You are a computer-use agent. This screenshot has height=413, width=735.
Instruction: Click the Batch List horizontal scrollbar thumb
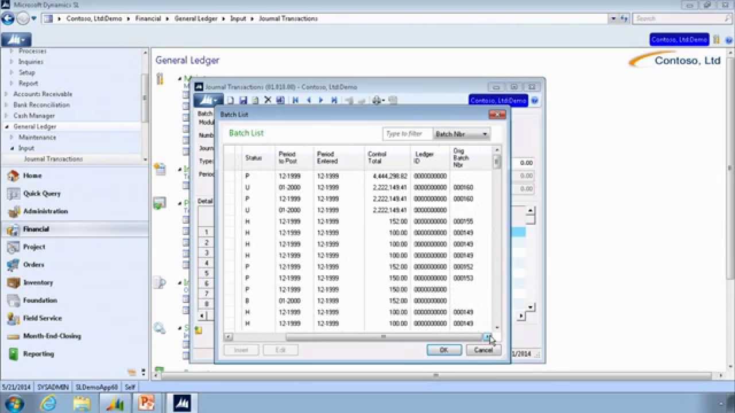pos(384,337)
